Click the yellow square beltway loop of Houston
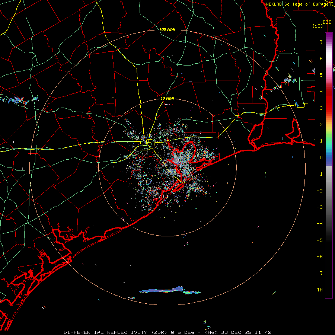335x335 pixels. 147,145
